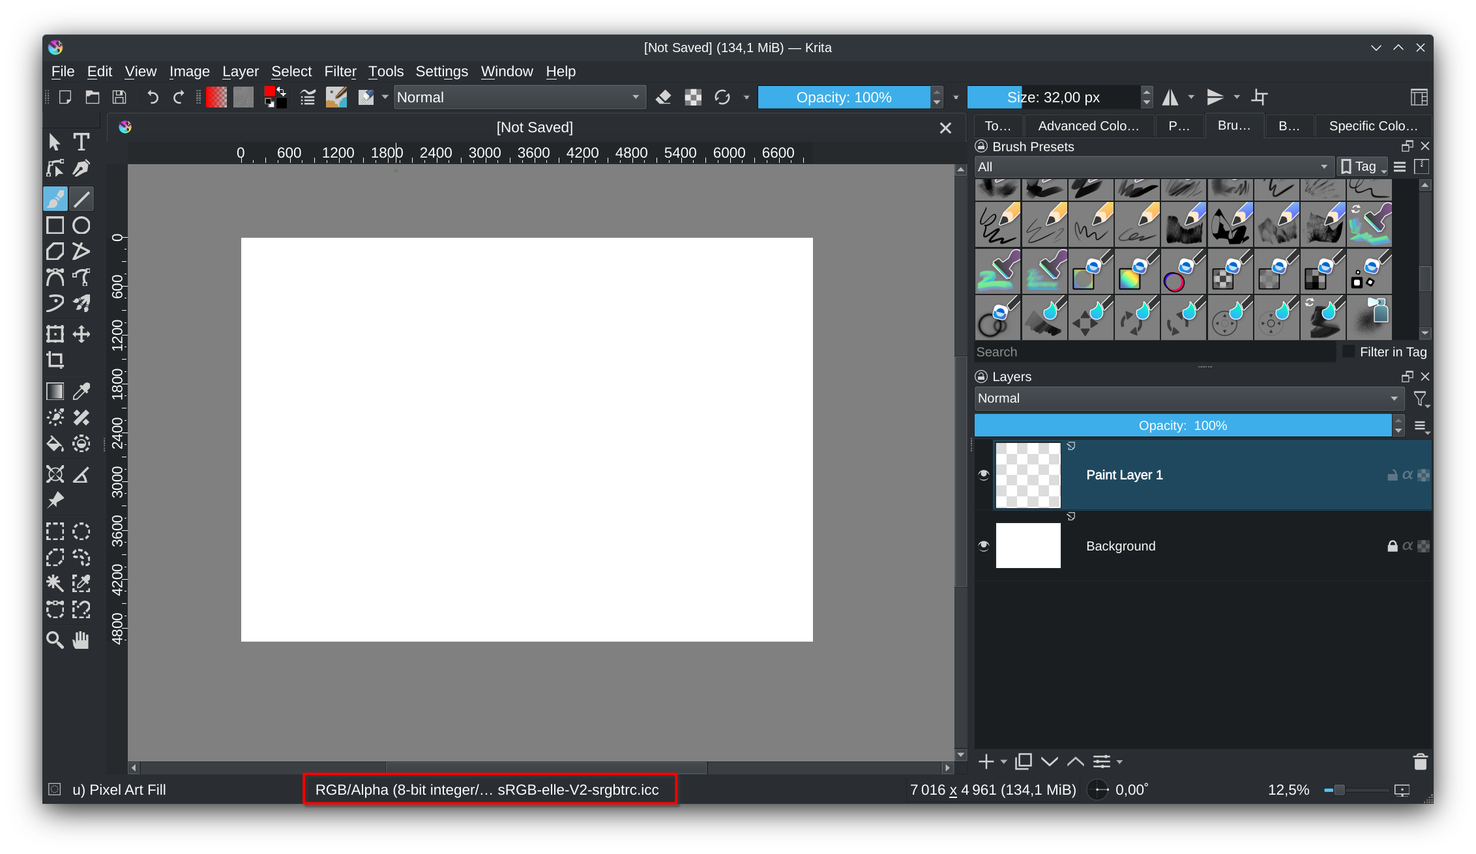The height and width of the screenshot is (854, 1476).
Task: Select the Zoom magnifier tool
Action: pos(55,640)
